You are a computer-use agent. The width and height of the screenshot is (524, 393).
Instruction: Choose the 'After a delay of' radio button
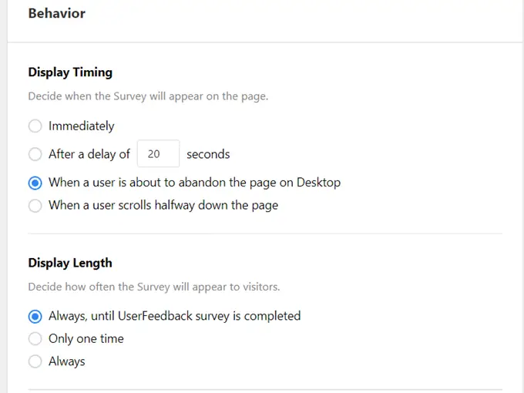[35, 154]
